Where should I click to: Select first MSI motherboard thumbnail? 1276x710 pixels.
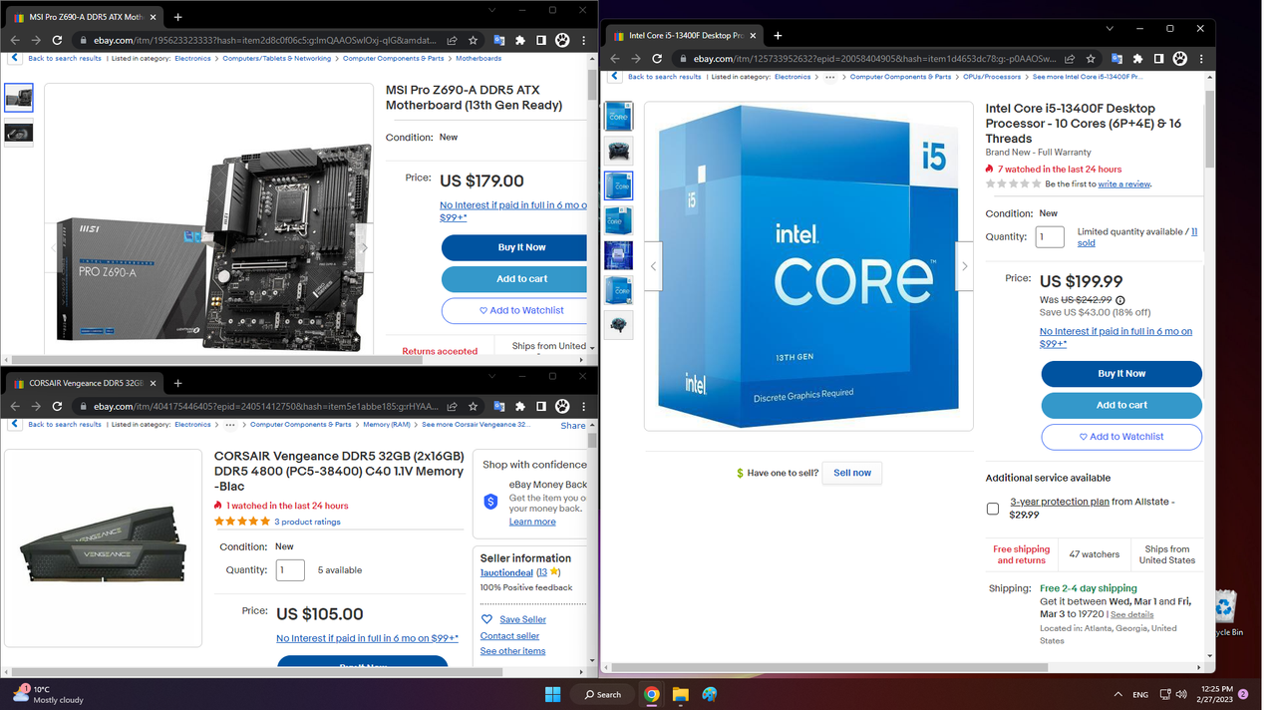[x=19, y=97]
